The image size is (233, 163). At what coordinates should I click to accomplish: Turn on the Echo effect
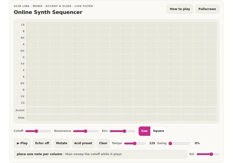[x=42, y=143]
